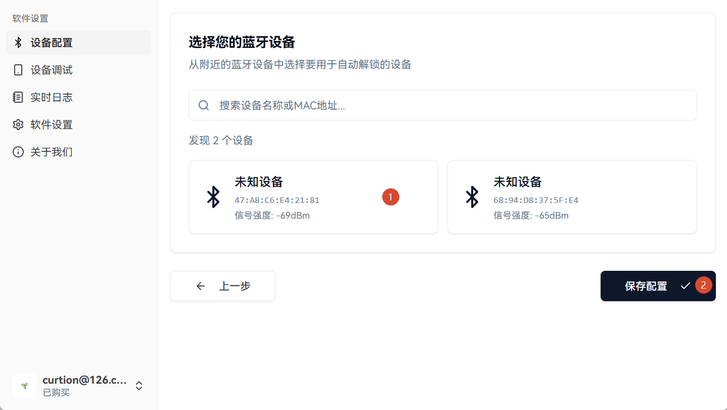This screenshot has width=727, height=410.
Task: Open the curtion@126 account menu
Action: point(84,381)
